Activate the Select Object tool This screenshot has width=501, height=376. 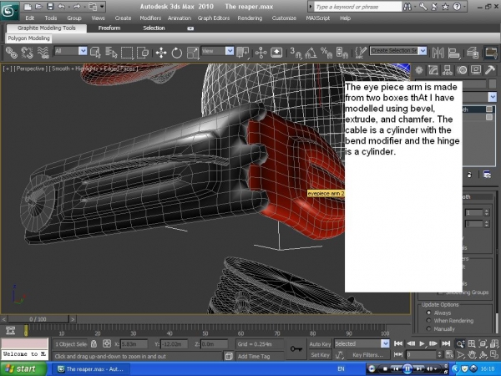pos(95,53)
